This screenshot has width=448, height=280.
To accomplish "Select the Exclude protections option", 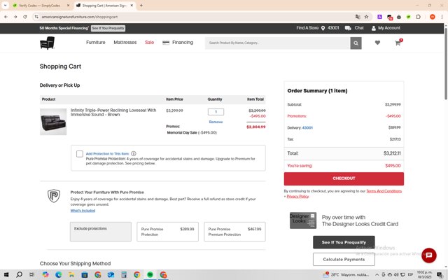I will [x=101, y=232].
